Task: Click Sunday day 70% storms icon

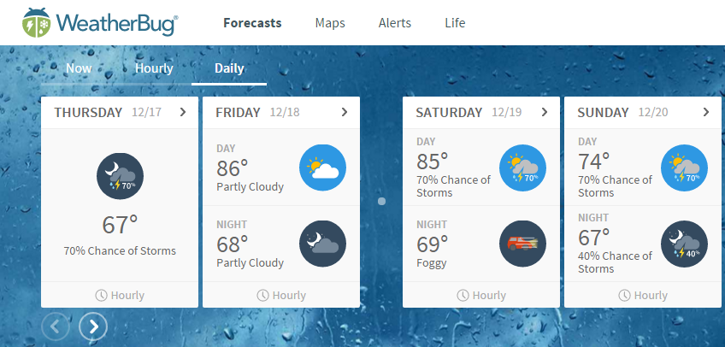Action: click(684, 168)
